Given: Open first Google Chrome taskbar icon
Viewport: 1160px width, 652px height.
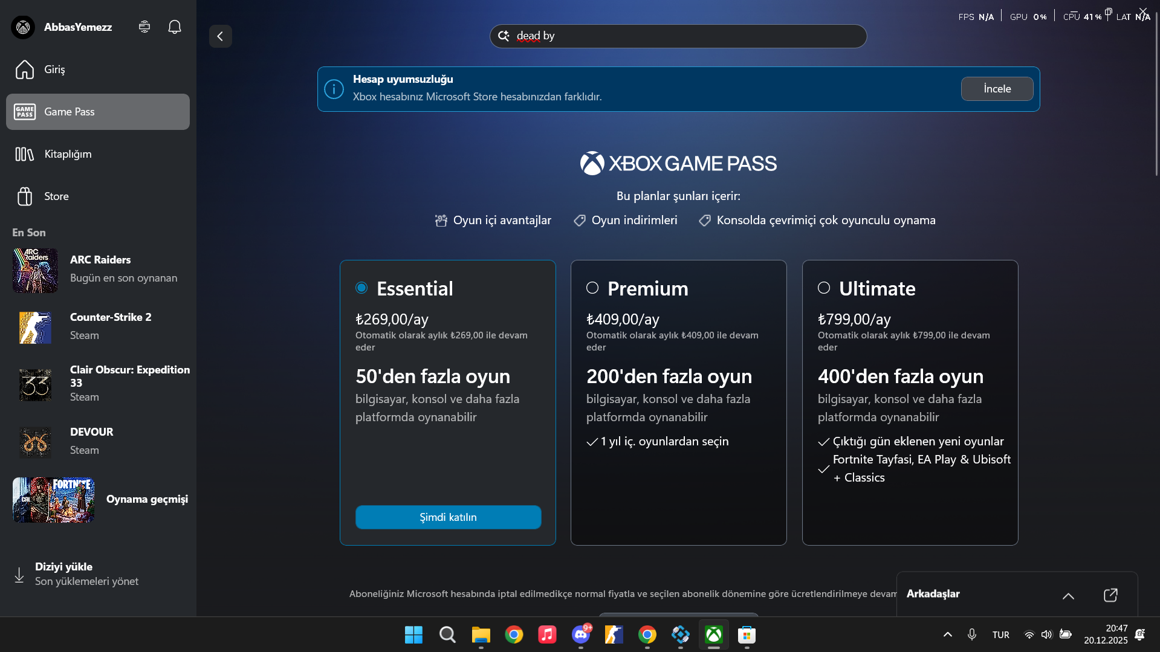Looking at the screenshot, I should (514, 635).
